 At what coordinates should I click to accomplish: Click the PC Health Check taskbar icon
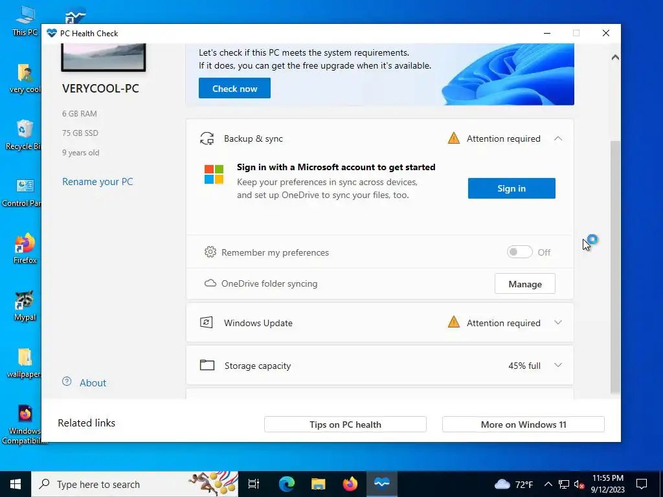(382, 484)
